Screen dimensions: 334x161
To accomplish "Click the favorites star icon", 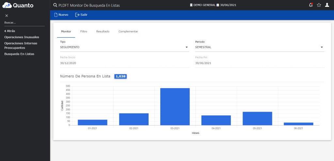I will (319, 5).
